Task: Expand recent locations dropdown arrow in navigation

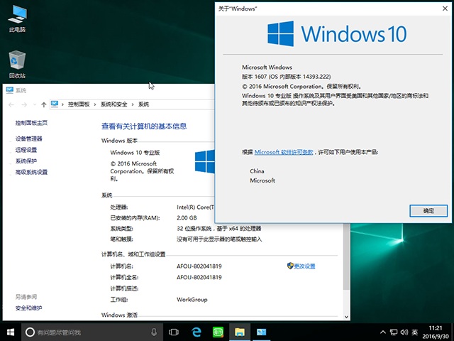Action: pyautogui.click(x=35, y=104)
